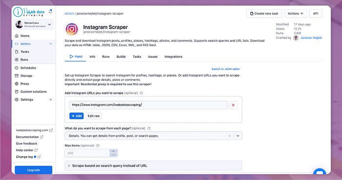The image size is (342, 180).
Task: Click Create new task button
Action: tap(264, 14)
